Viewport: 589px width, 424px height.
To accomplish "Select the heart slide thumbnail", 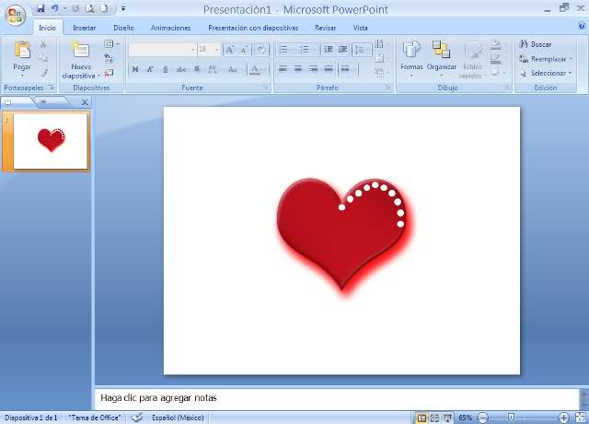I will coord(51,141).
